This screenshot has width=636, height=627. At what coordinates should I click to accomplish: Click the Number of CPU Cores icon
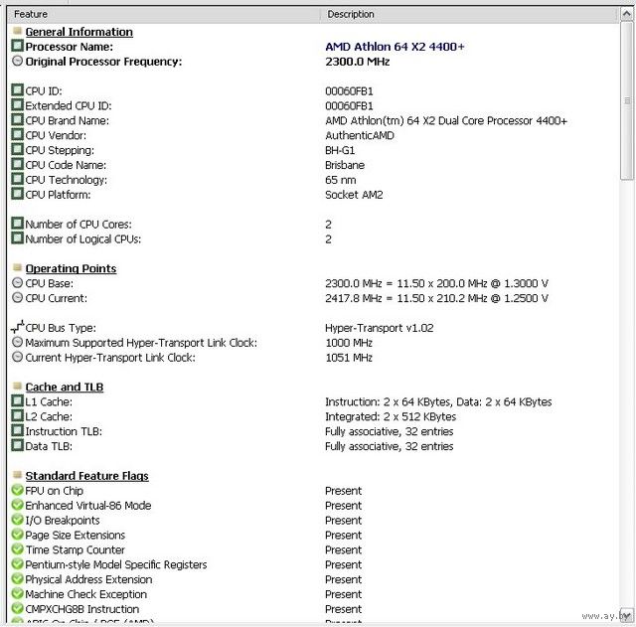click(17, 224)
